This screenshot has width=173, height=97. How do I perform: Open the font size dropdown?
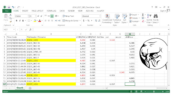(x=35, y=16)
